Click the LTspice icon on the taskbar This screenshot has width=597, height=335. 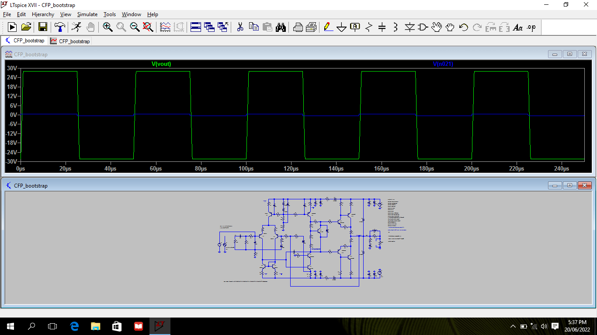coord(160,326)
